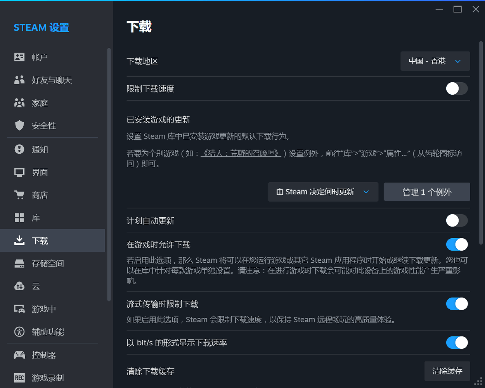Viewport: 485px width, 388px height.
Task: Open 辅助功能 settings
Action: [x=52, y=332]
